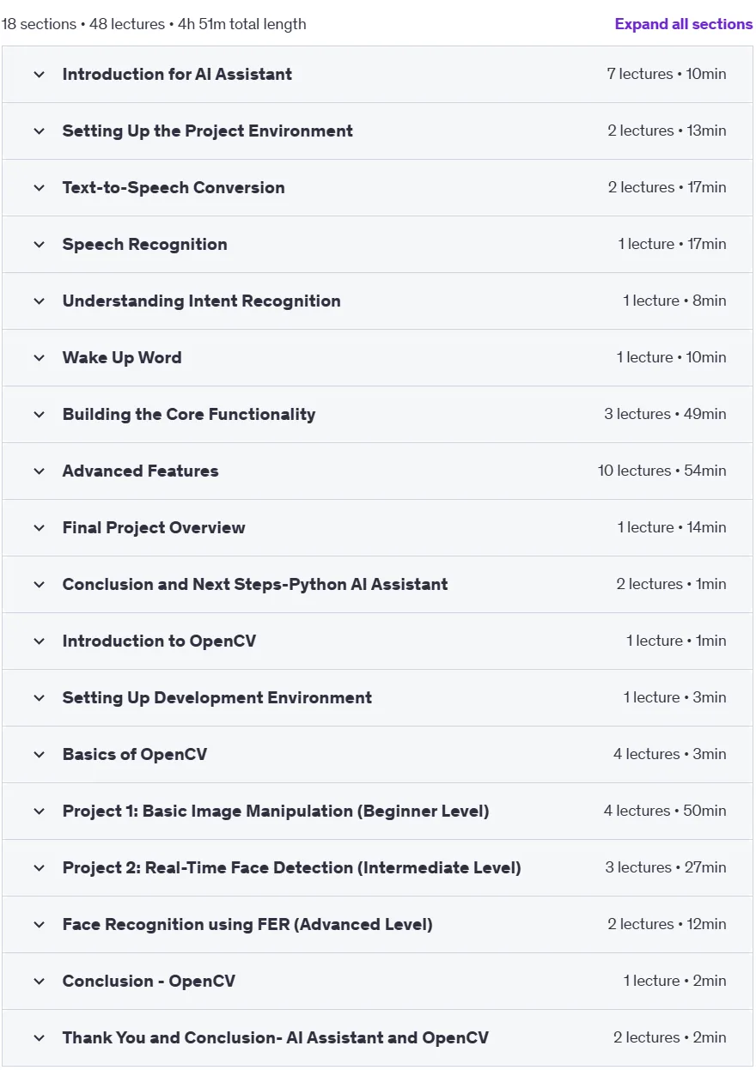
Task: Expand Face Recognition using FER chevron
Action: tap(39, 925)
